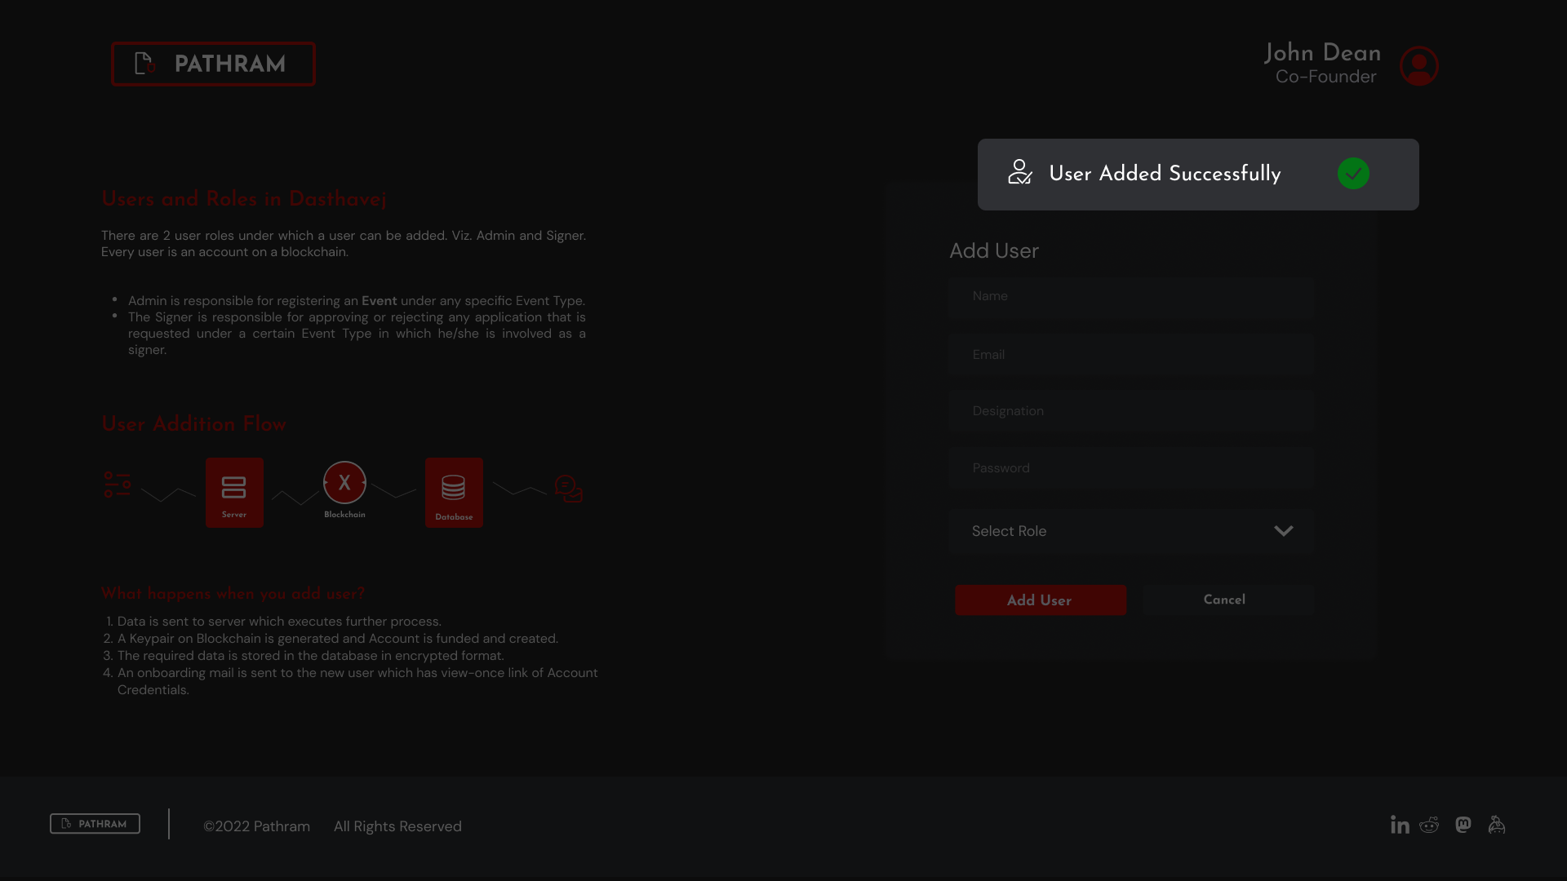Click the Select Role chevron arrow

point(1283,531)
